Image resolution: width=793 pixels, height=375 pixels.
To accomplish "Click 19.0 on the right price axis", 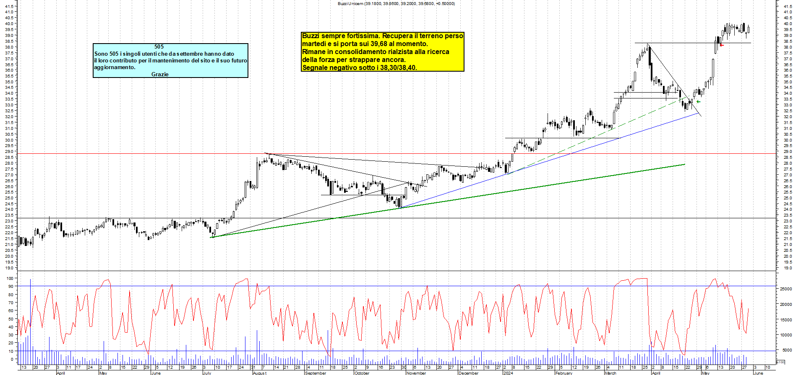I will [x=787, y=268].
